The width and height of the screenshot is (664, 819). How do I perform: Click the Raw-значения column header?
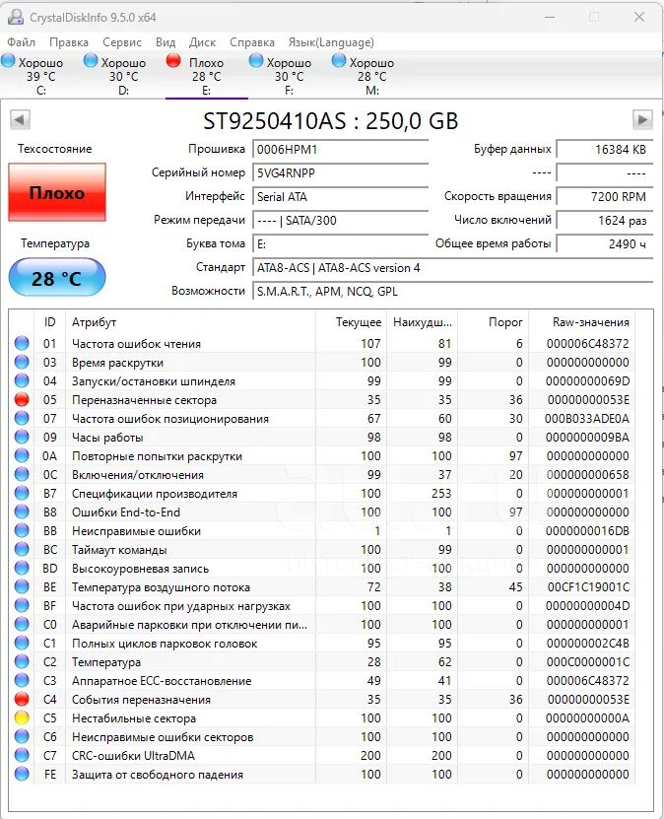tap(582, 322)
